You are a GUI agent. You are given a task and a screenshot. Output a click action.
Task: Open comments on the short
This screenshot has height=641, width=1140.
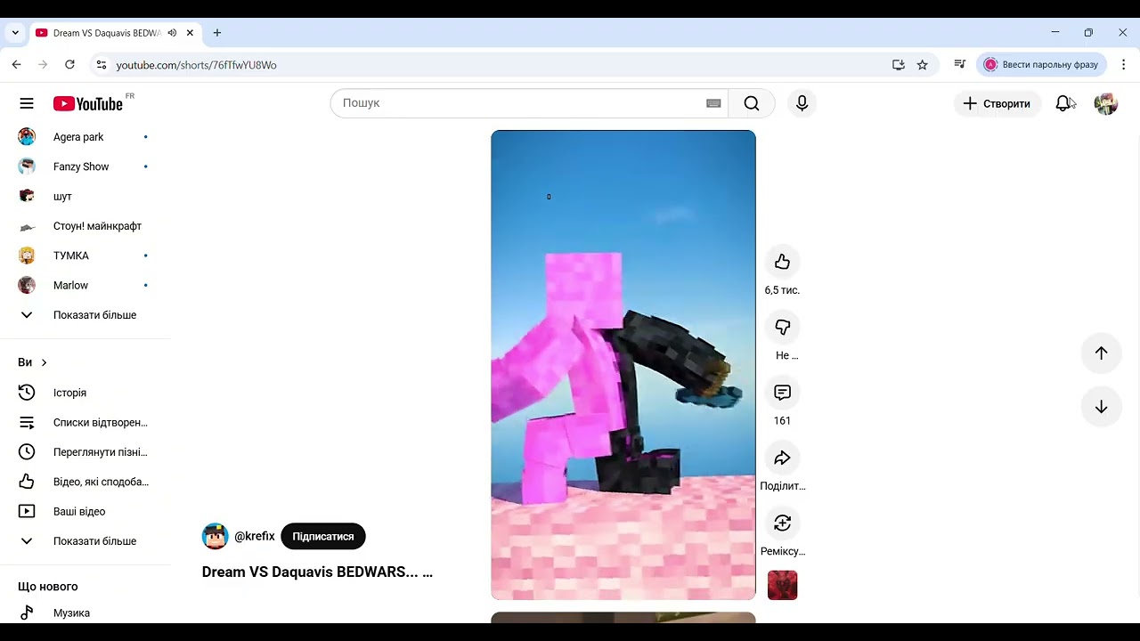click(x=782, y=393)
